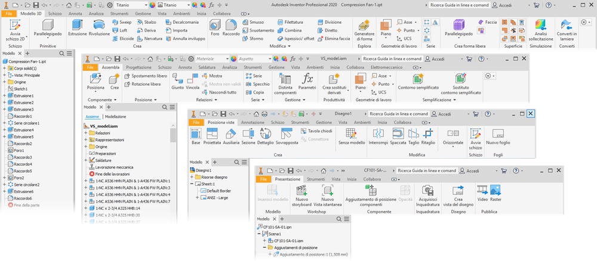Collapse Aggiustamenti di posizione node
The width and height of the screenshot is (597, 261).
pos(264,247)
